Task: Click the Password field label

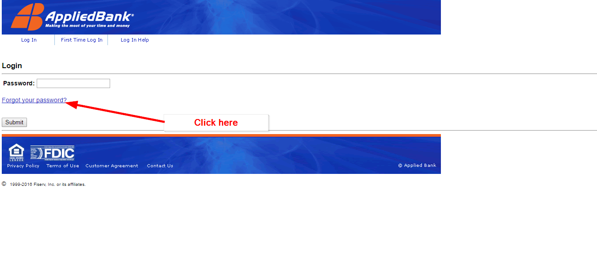Action: [19, 83]
